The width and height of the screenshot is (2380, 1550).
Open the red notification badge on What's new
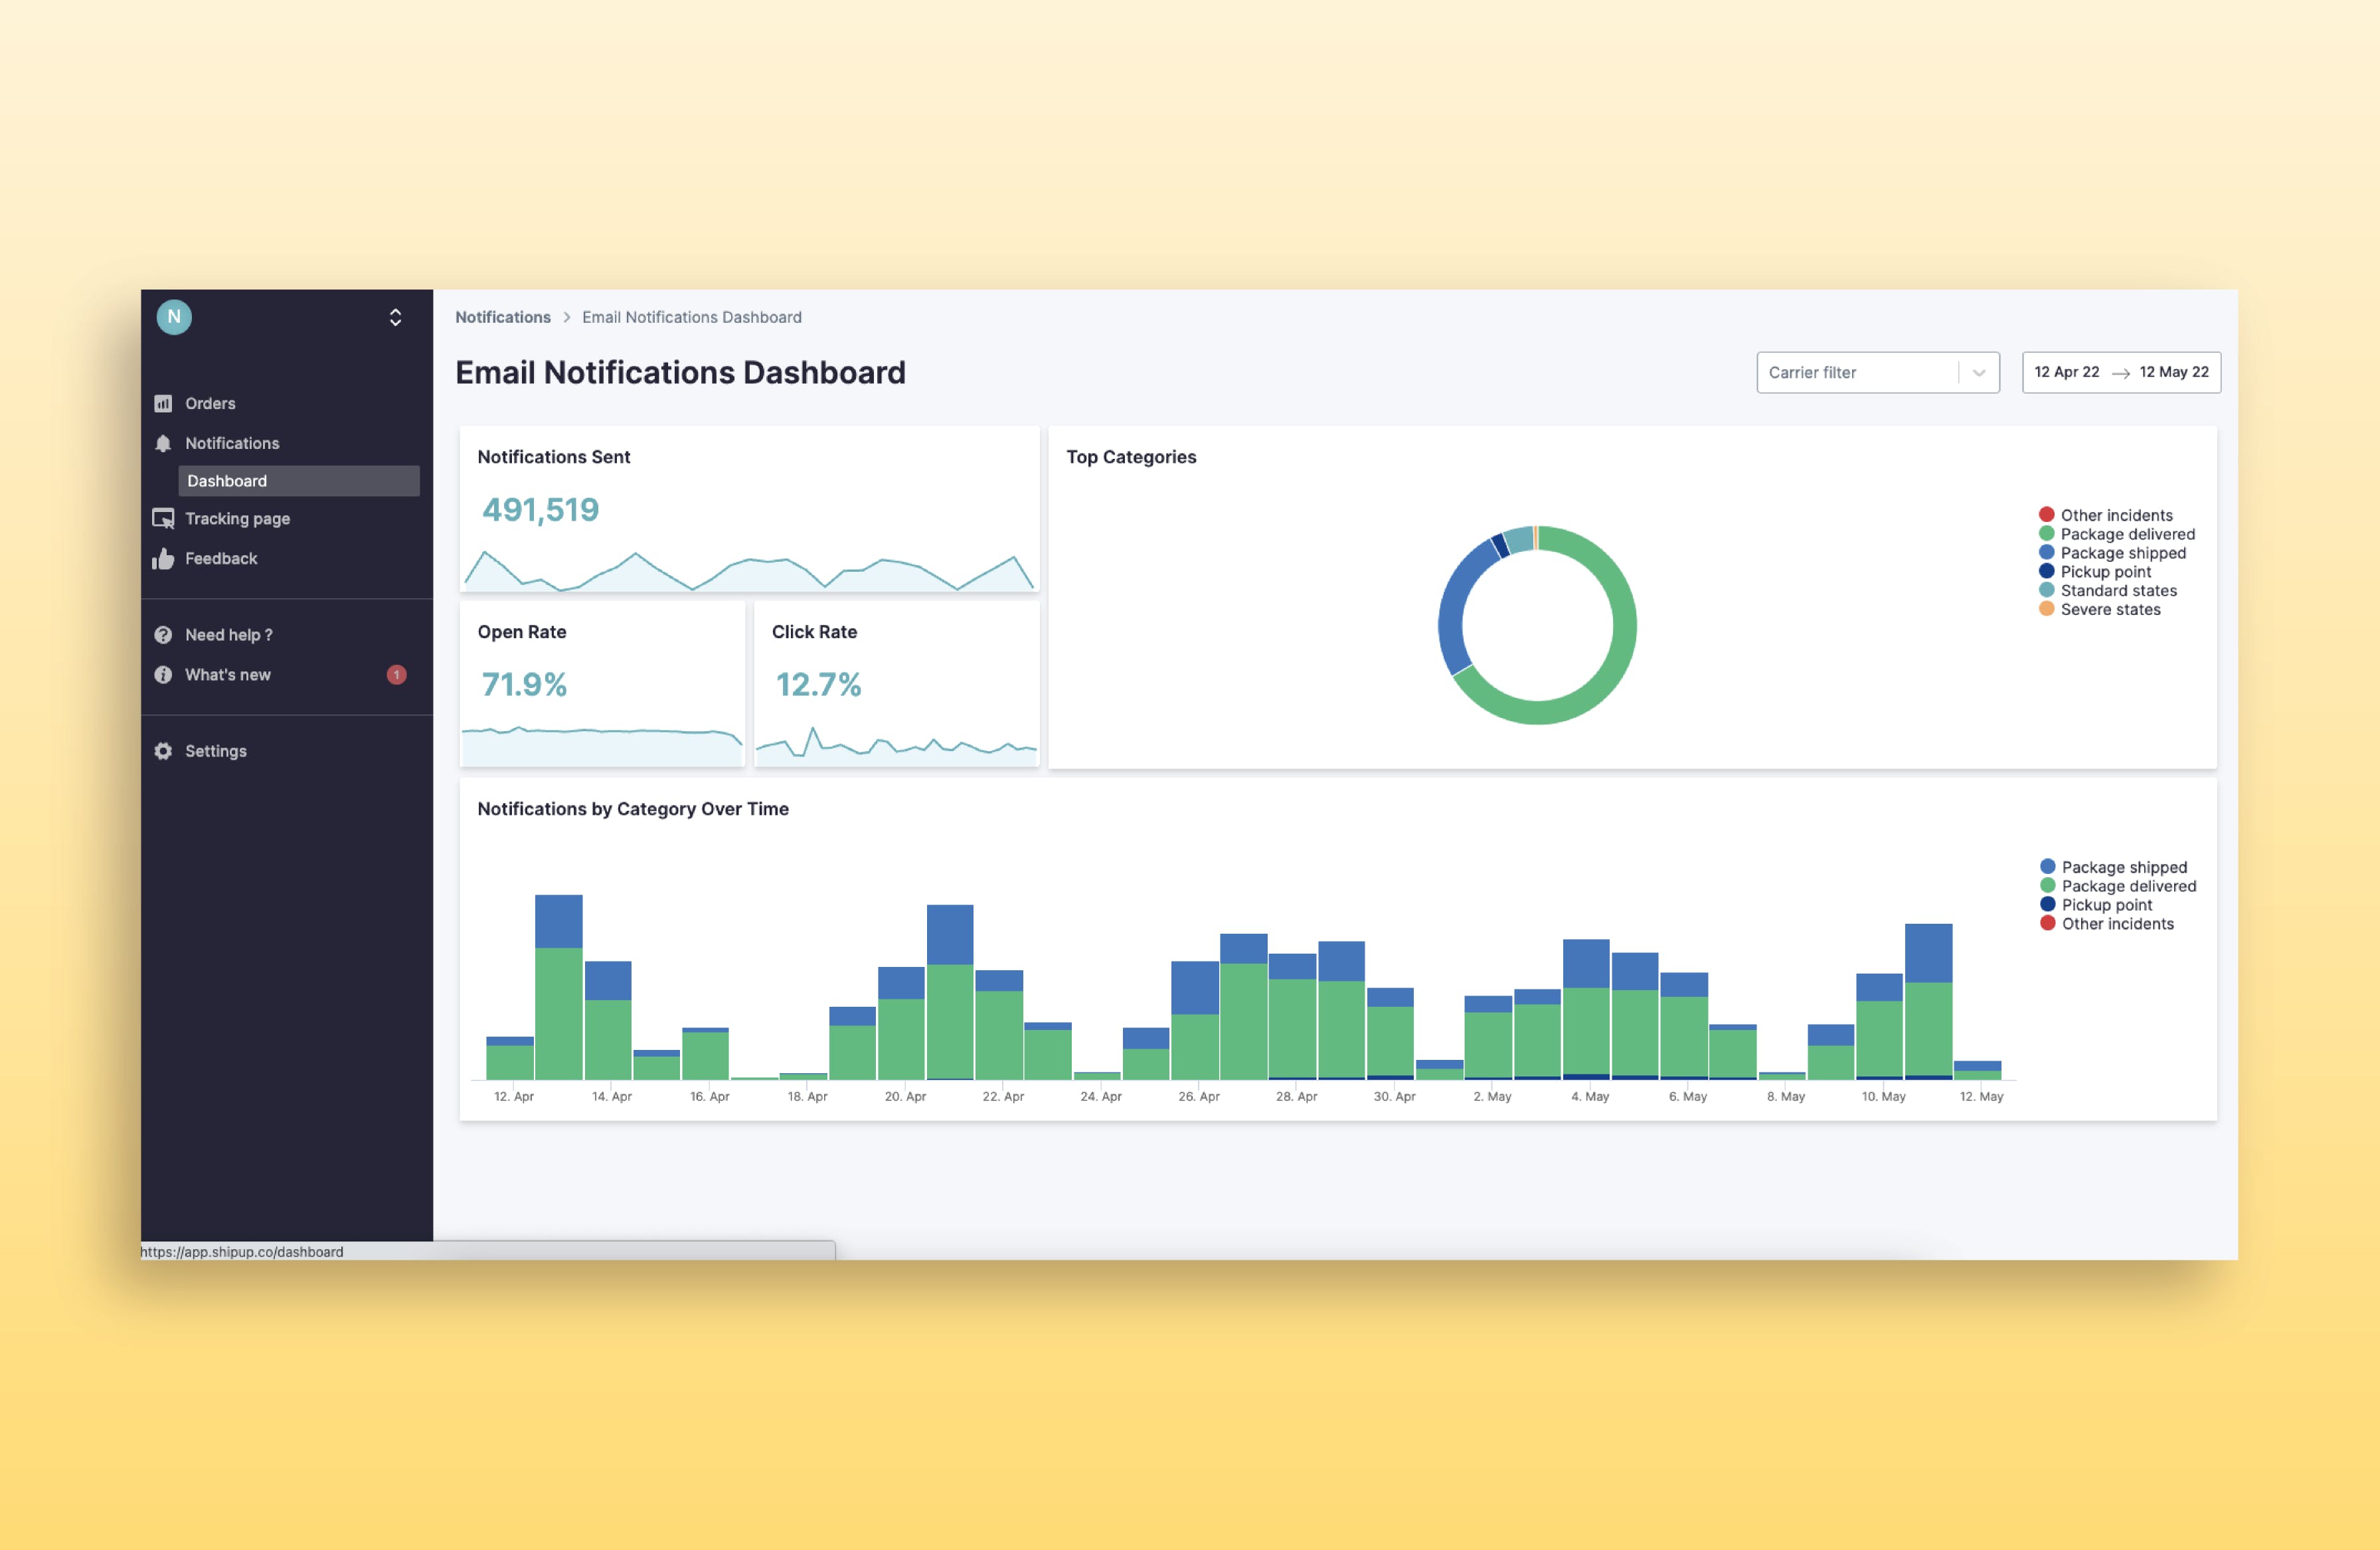tap(396, 675)
